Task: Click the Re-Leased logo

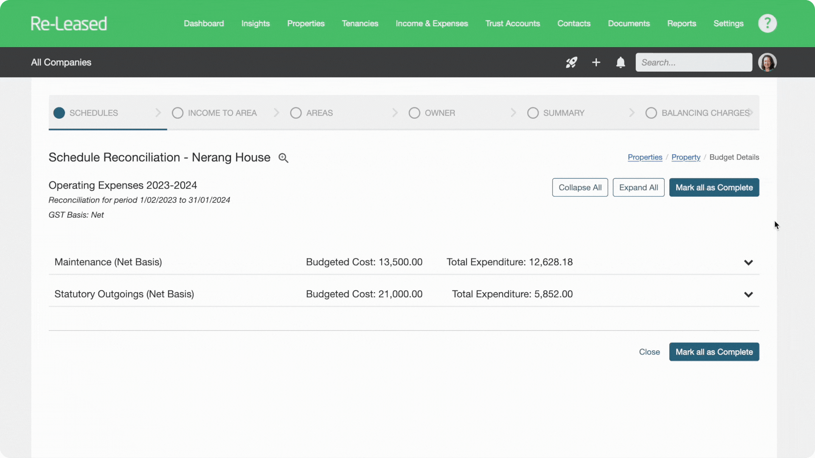Action: (69, 23)
